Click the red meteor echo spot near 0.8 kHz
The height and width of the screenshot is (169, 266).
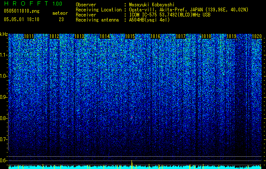pyautogui.click(x=132, y=117)
